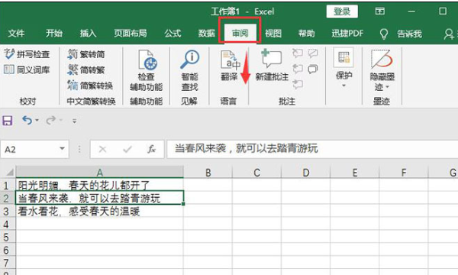
Task: Select cell A3 with 看水看花 text
Action: pyautogui.click(x=99, y=212)
